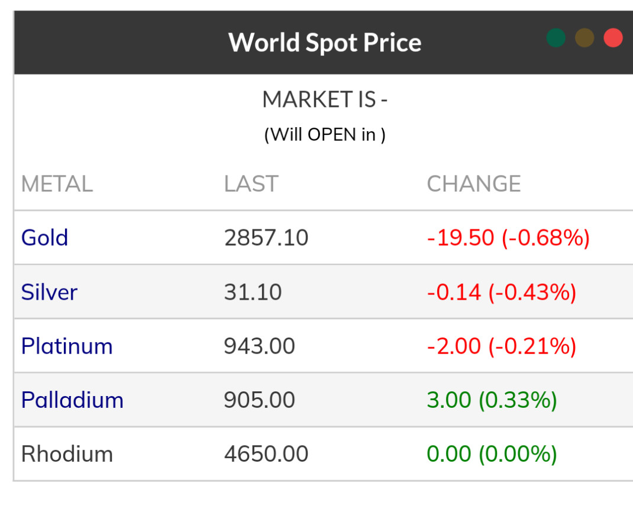
Task: Click the olive-brown status dot in header
Action: tap(584, 37)
